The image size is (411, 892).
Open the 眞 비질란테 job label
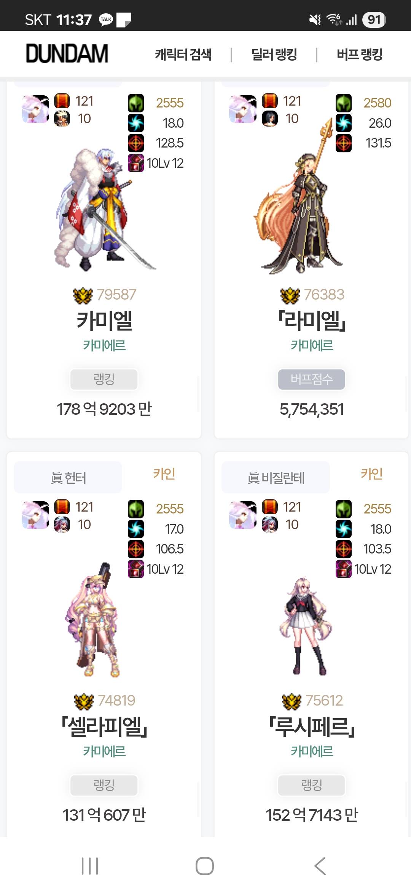coord(276,478)
